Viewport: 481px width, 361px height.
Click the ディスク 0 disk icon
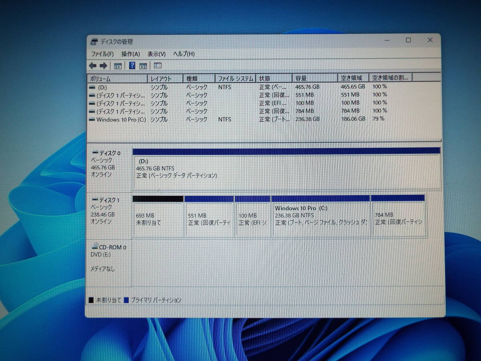(95, 153)
